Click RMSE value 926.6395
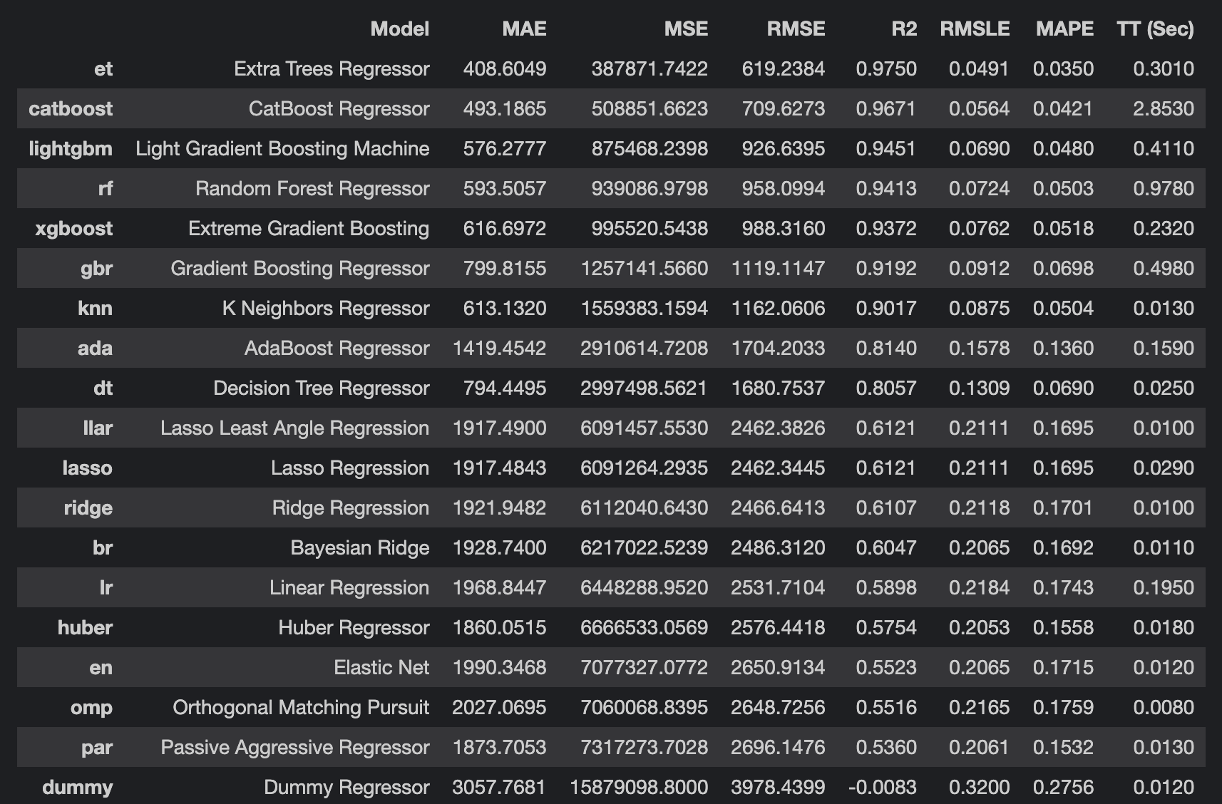The image size is (1222, 804). [x=784, y=148]
